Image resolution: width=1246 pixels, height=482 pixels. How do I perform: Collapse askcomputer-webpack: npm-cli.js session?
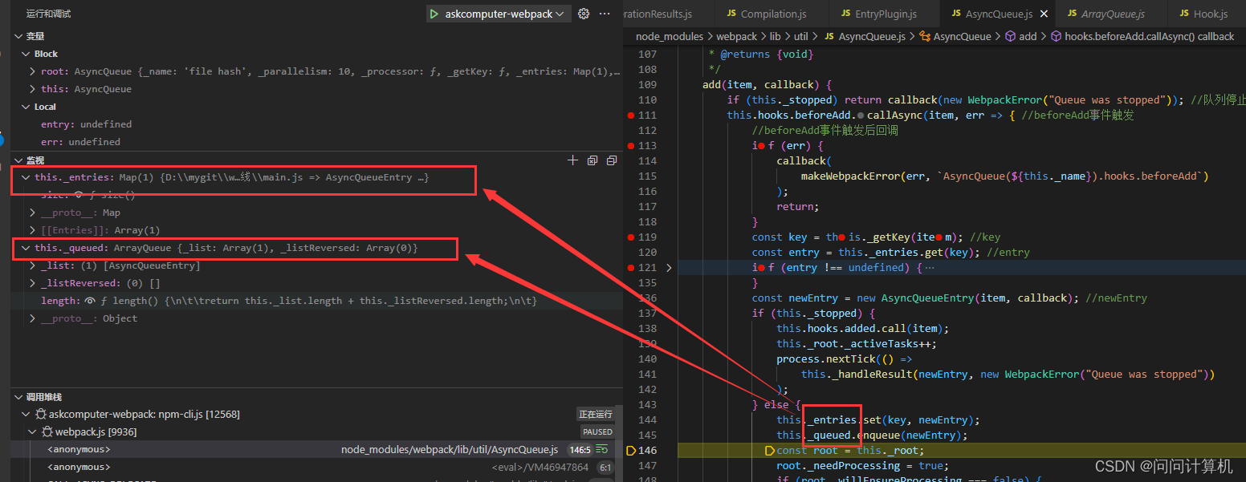click(26, 415)
